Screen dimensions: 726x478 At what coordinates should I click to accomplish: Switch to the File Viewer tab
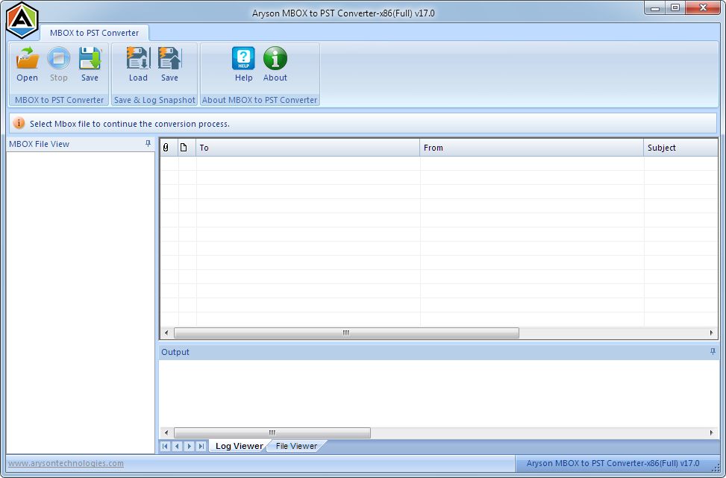(x=296, y=446)
